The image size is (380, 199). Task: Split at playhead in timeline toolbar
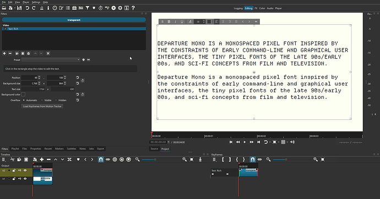coord(69,159)
